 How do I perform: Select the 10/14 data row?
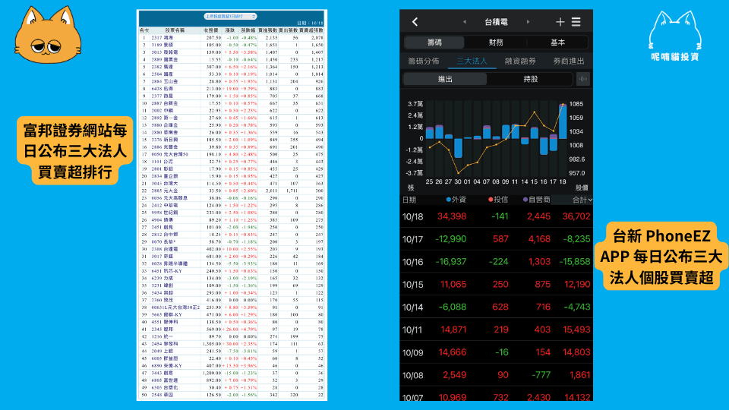click(x=496, y=307)
